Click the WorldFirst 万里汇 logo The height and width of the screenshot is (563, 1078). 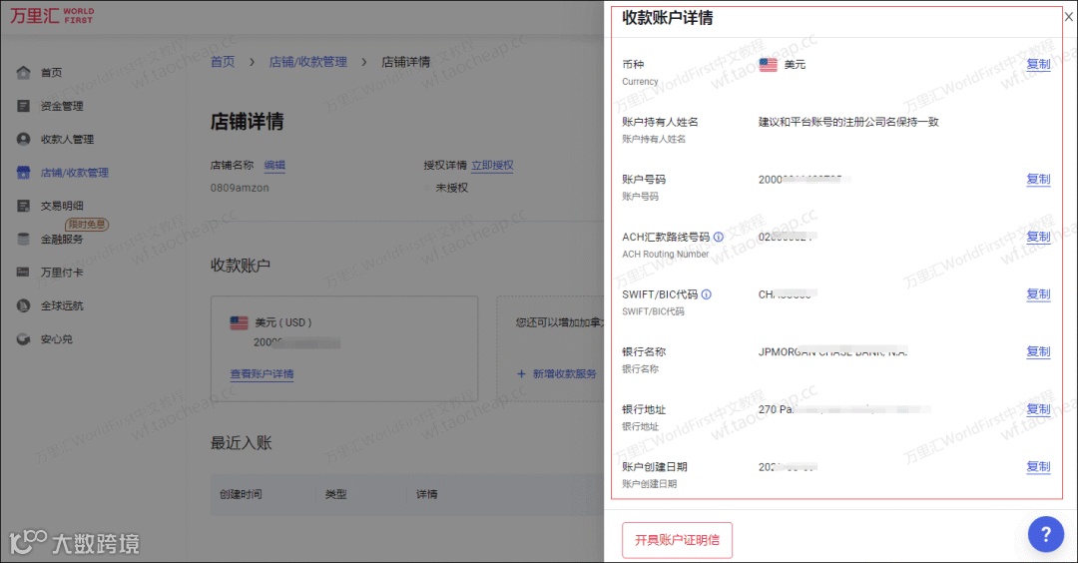point(52,16)
